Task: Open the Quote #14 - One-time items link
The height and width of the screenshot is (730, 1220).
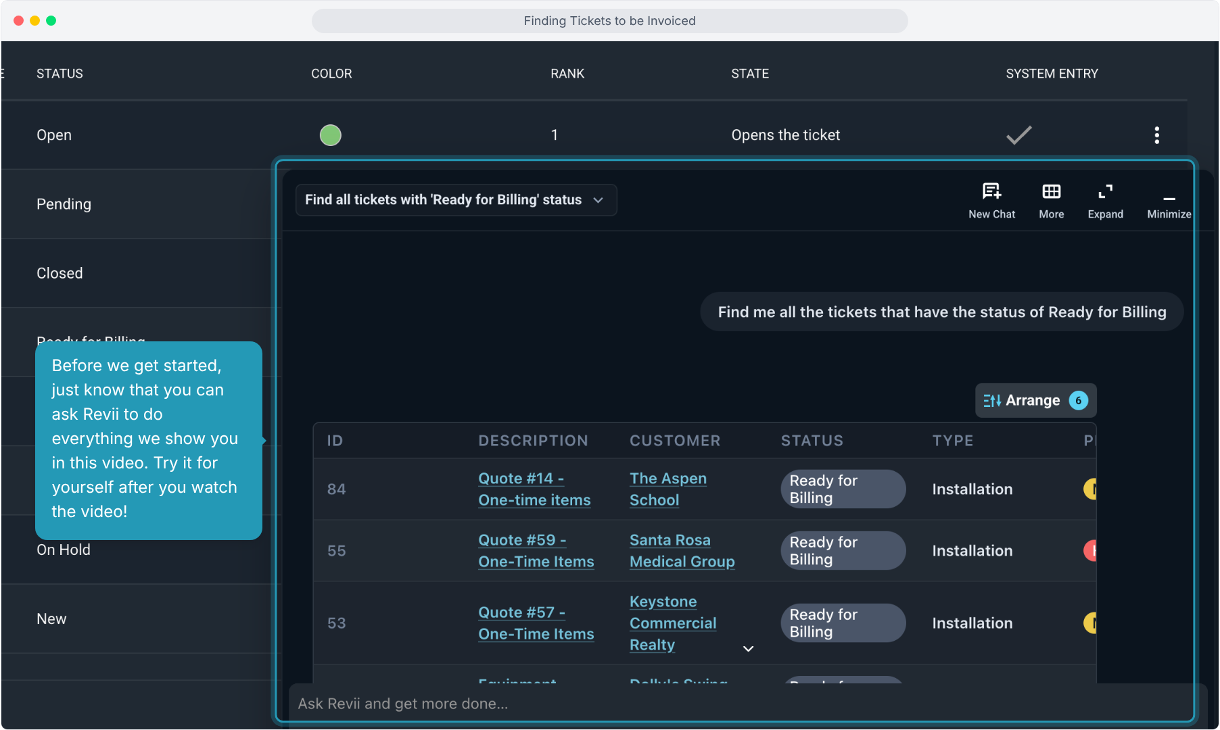Action: pyautogui.click(x=534, y=489)
